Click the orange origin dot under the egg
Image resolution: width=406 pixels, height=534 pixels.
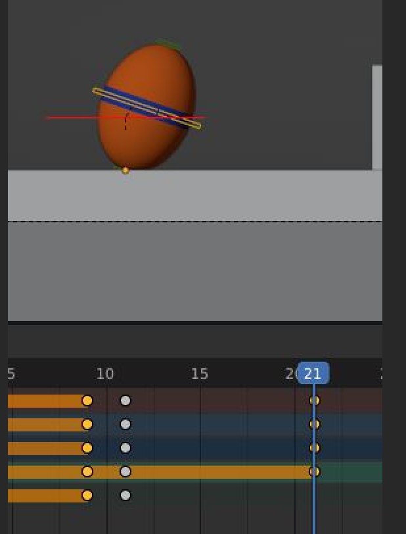tap(125, 170)
